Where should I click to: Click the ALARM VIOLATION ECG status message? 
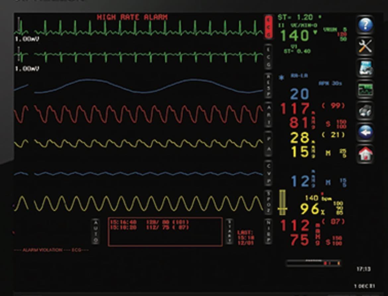click(x=51, y=250)
